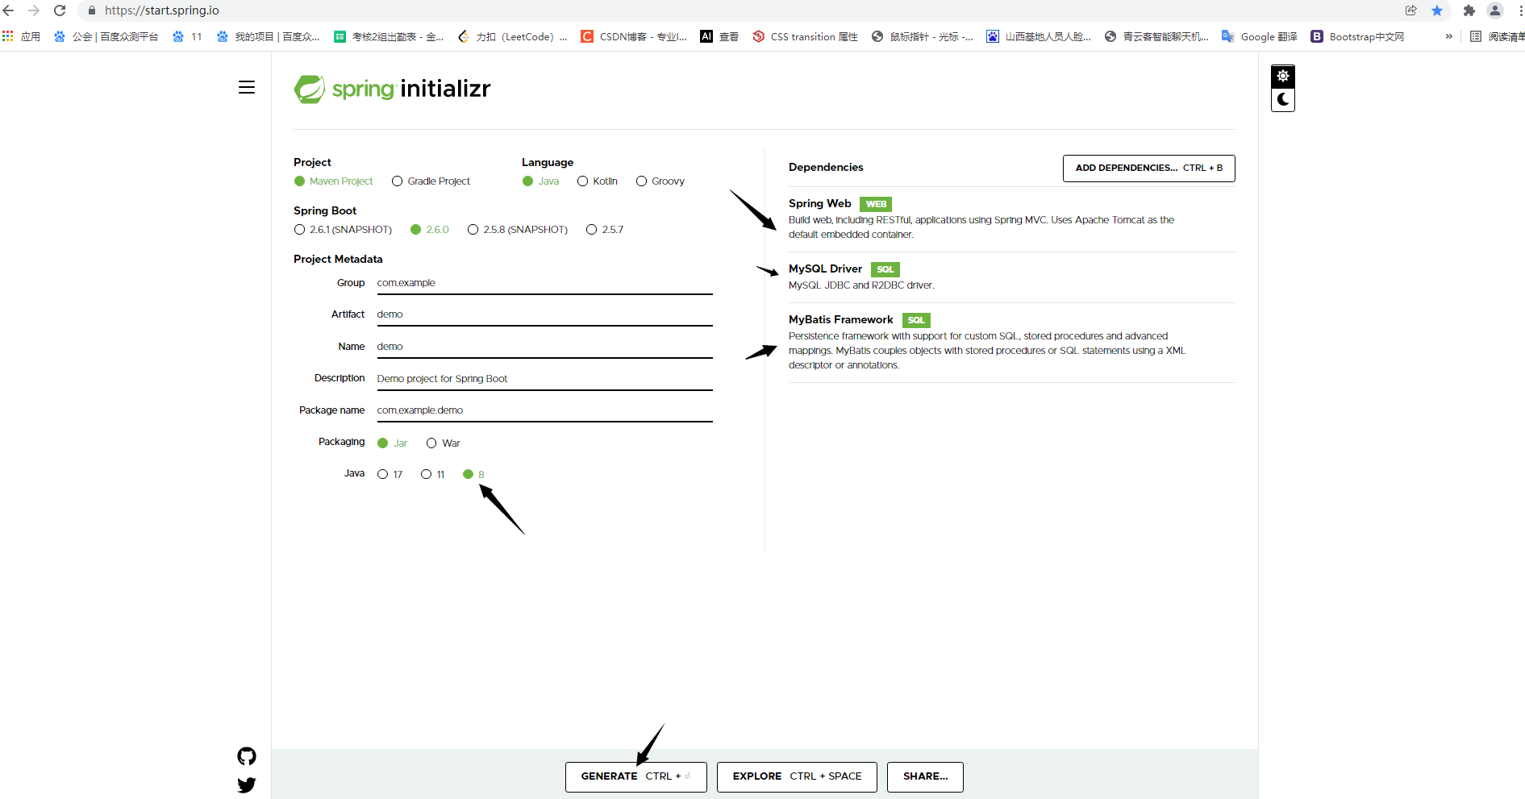Choose Kotlin language option
The height and width of the screenshot is (799, 1525).
coord(598,181)
